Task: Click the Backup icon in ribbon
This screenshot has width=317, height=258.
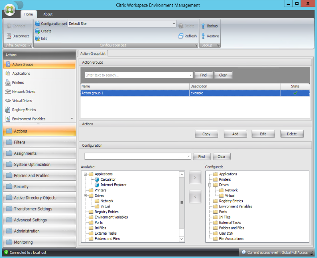Action: click(x=203, y=26)
